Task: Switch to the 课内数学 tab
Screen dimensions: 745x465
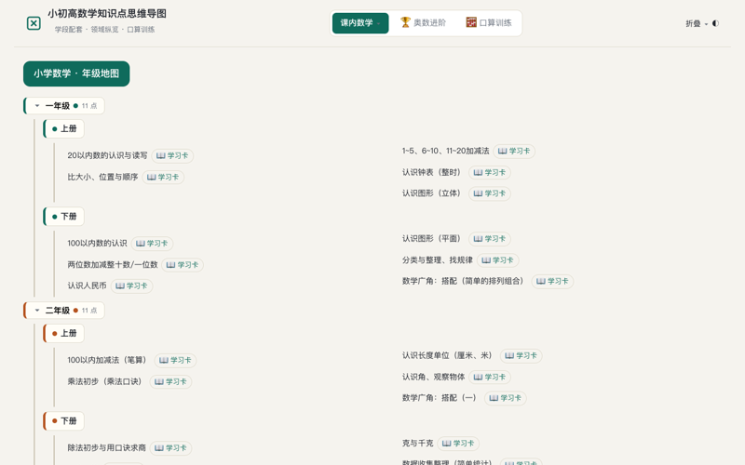Action: (360, 22)
